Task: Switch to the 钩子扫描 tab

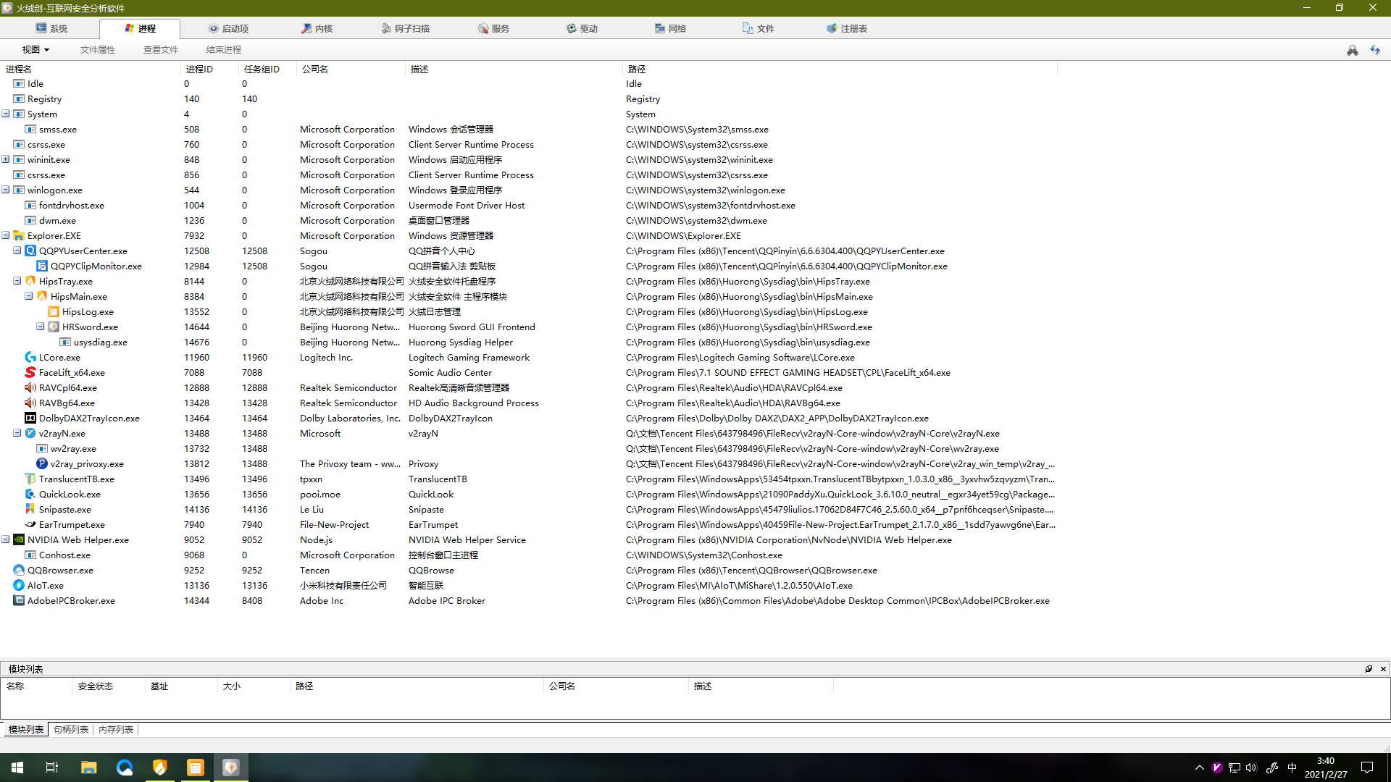Action: (x=406, y=29)
